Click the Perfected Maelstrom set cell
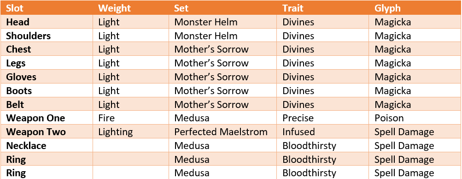Screen dimensions: 462x179 pos(221,132)
